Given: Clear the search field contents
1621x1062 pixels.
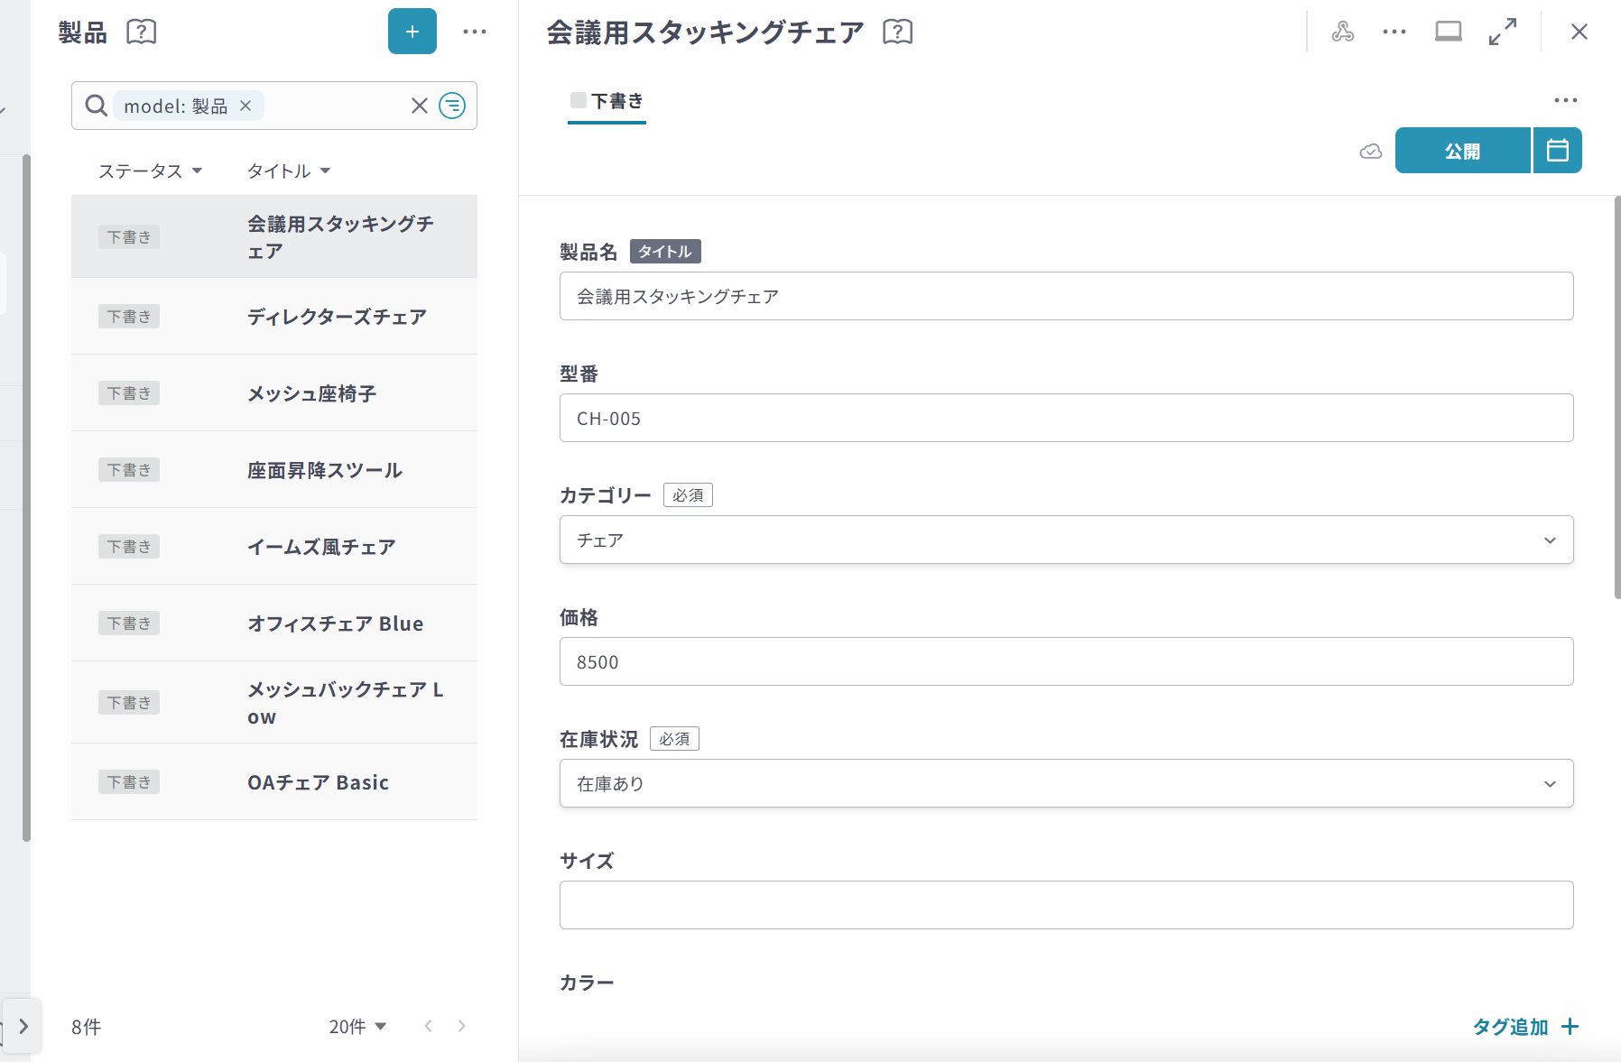Looking at the screenshot, I should (419, 106).
